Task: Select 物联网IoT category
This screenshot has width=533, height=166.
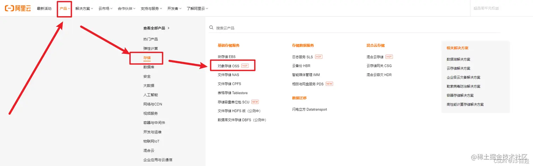Action: (x=151, y=141)
